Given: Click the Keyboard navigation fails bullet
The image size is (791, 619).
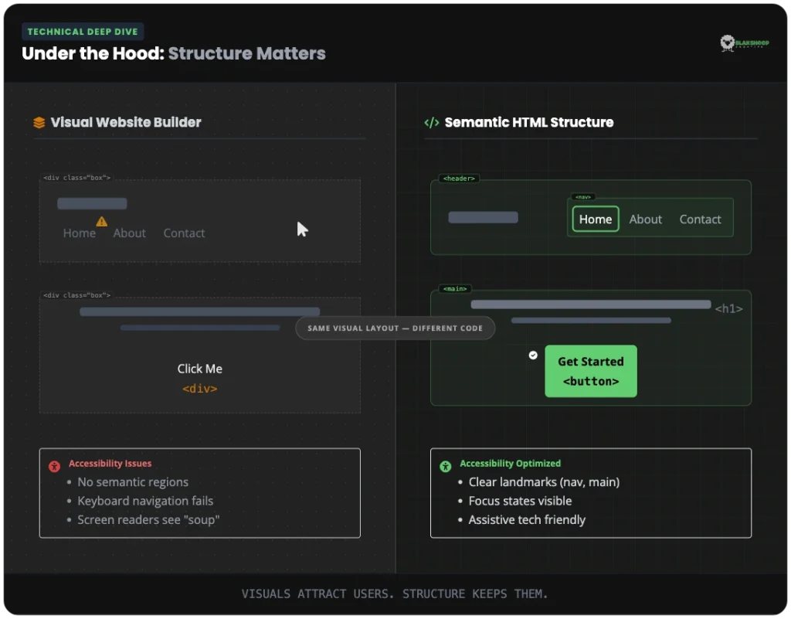Looking at the screenshot, I should click(145, 501).
